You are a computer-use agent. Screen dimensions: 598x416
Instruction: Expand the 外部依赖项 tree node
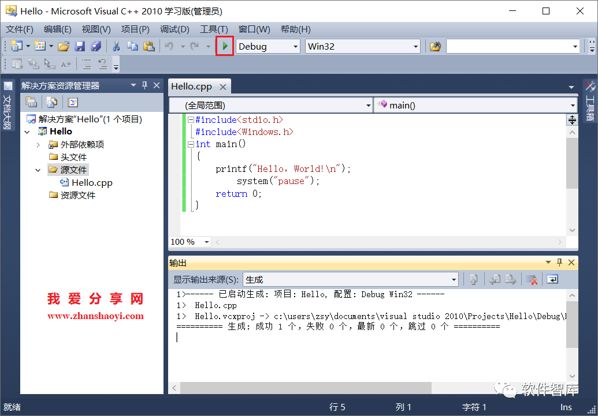click(38, 145)
